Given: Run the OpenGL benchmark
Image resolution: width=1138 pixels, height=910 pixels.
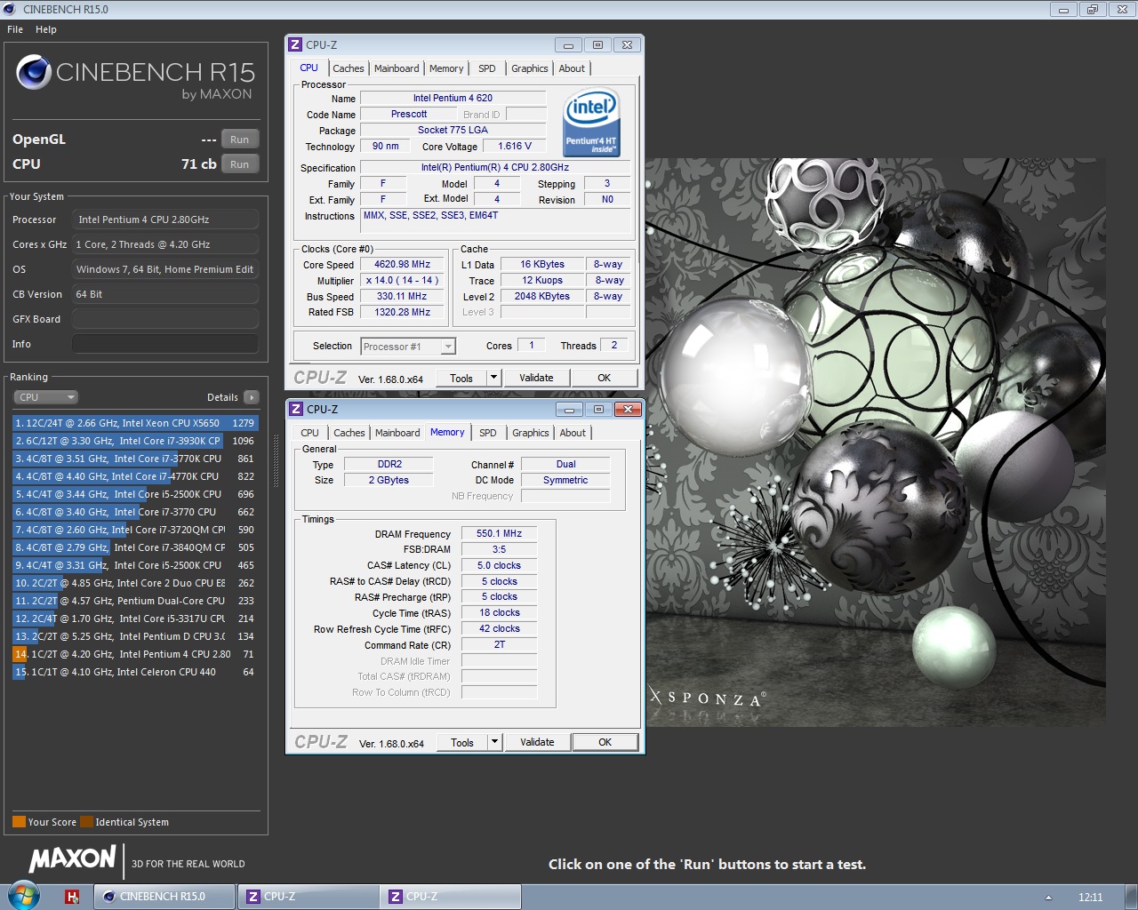Looking at the screenshot, I should coord(240,140).
